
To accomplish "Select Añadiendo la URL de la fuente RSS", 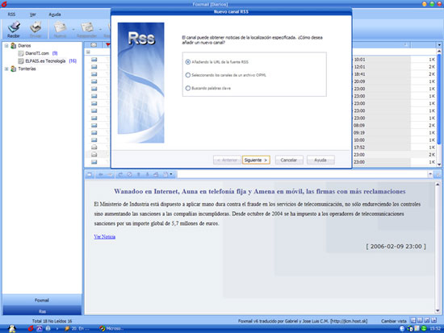I will [188, 62].
